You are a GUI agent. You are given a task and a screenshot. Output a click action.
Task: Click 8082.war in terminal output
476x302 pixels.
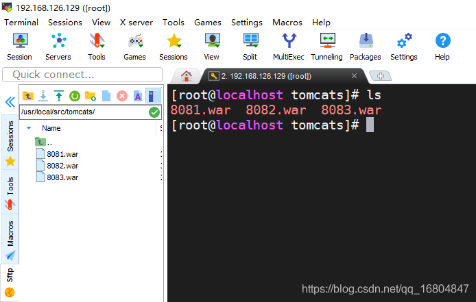tap(276, 110)
